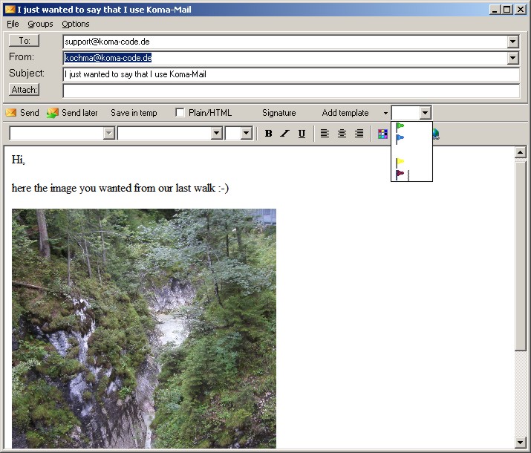The image size is (531, 453).
Task: Click in the Subject field
Action: [291, 74]
